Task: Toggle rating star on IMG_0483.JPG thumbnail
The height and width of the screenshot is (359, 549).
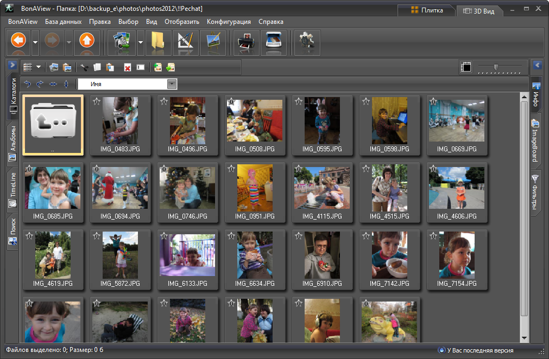Action: pyautogui.click(x=96, y=101)
